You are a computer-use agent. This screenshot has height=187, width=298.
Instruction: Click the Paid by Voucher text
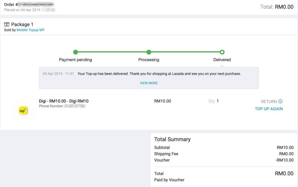(x=169, y=180)
